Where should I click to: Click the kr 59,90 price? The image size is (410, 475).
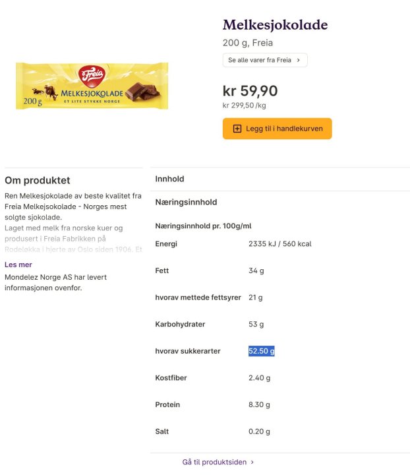[x=250, y=91]
